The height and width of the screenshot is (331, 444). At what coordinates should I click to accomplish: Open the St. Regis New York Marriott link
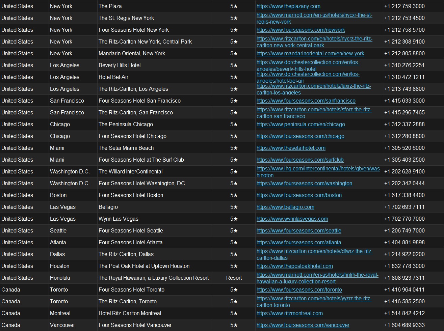[314, 18]
